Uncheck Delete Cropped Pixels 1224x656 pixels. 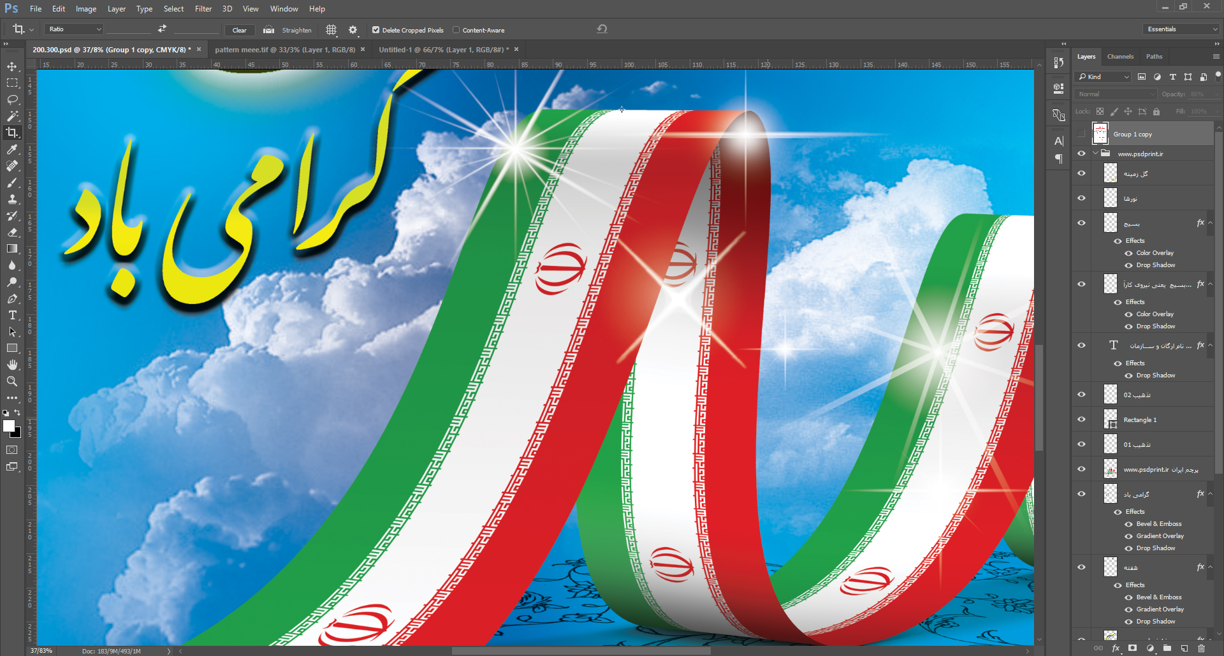coord(376,30)
